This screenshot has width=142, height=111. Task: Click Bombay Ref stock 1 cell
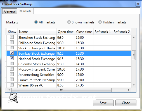tap(103, 53)
